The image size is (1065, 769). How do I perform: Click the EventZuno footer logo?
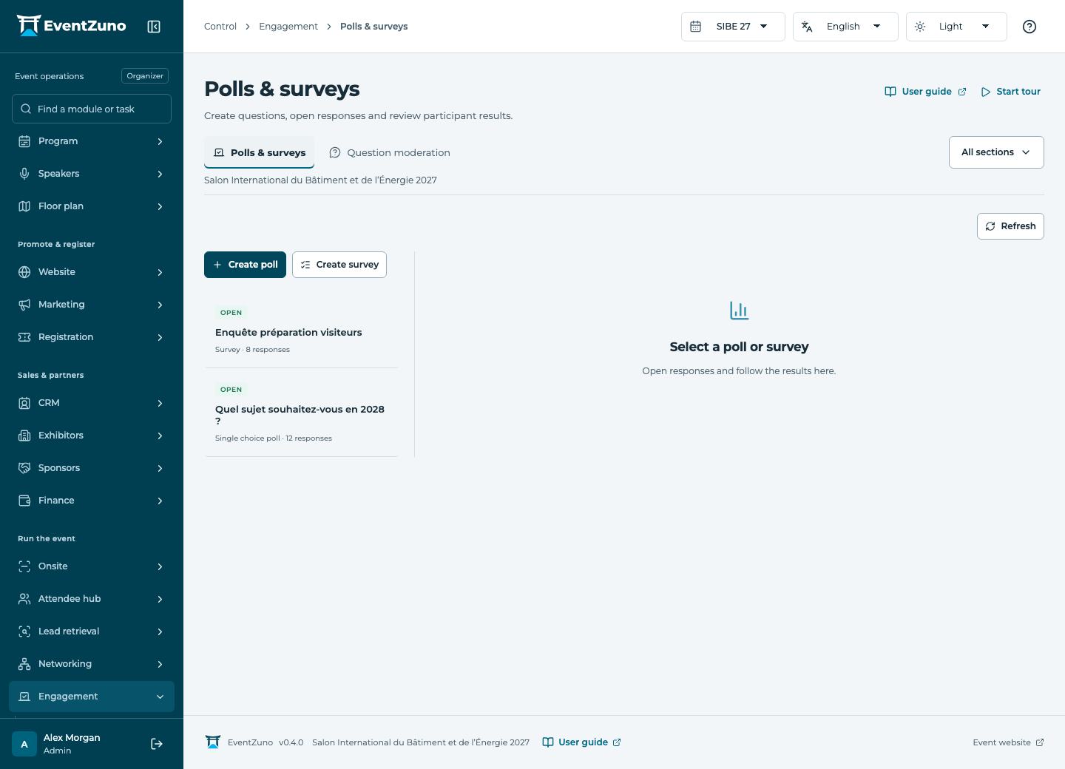point(213,742)
